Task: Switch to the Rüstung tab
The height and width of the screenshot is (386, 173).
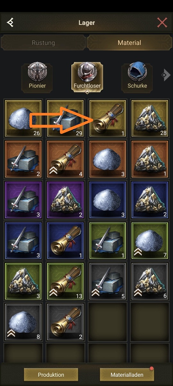Action: [43, 43]
